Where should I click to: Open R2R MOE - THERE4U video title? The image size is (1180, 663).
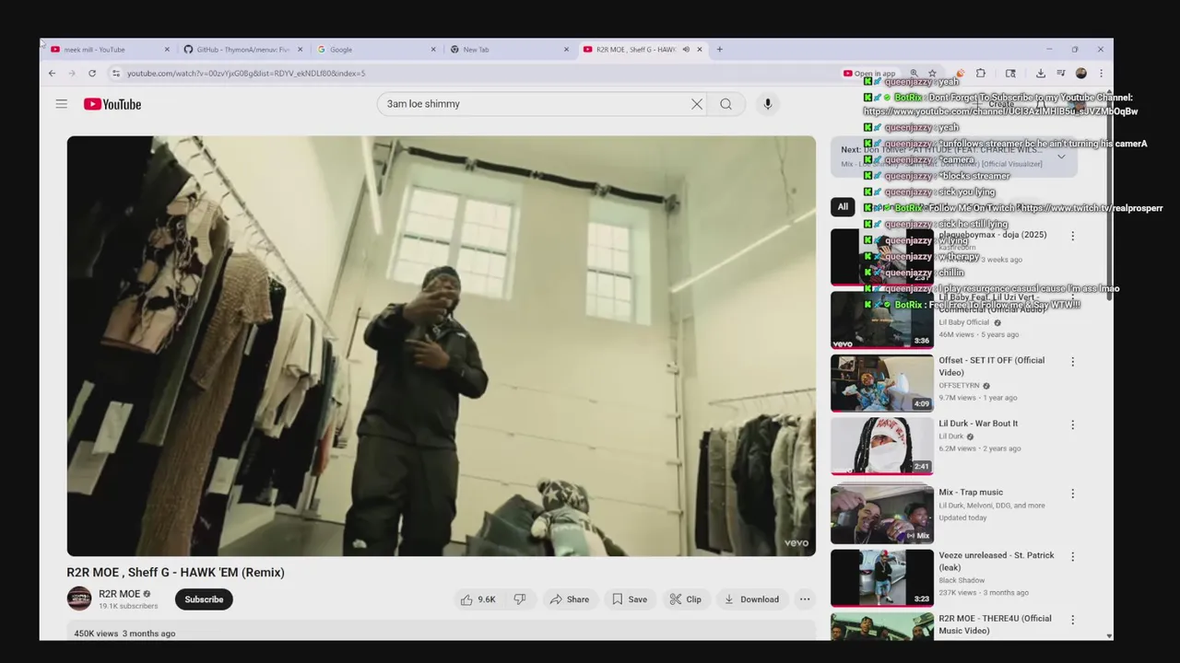995,624
